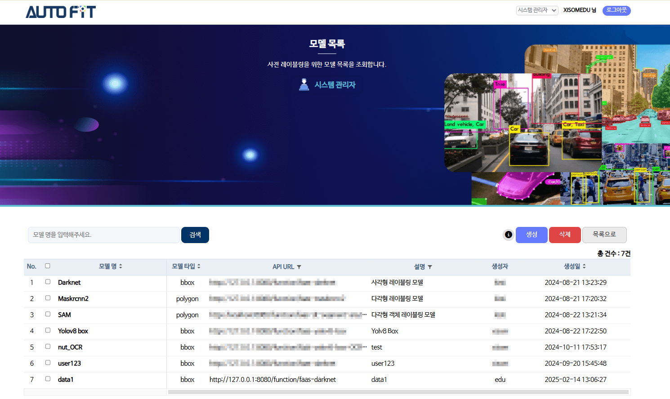Click the red 삭제 button
Screen dimensions: 670x399
coord(565,235)
